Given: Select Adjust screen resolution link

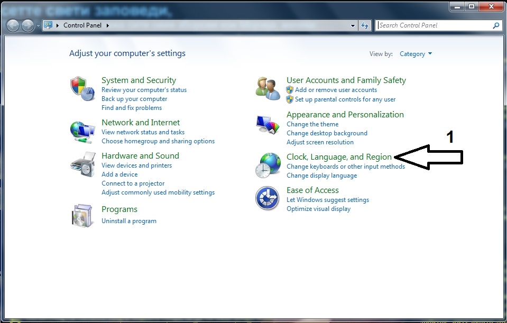Looking at the screenshot, I should (x=320, y=142).
